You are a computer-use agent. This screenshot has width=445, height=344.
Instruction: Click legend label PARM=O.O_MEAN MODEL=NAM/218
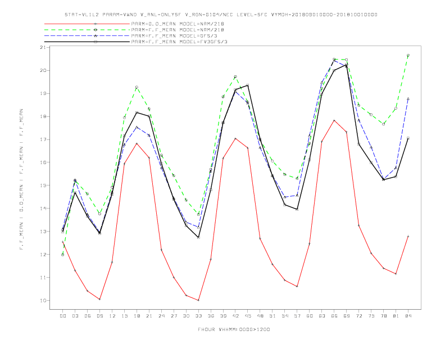(x=178, y=24)
